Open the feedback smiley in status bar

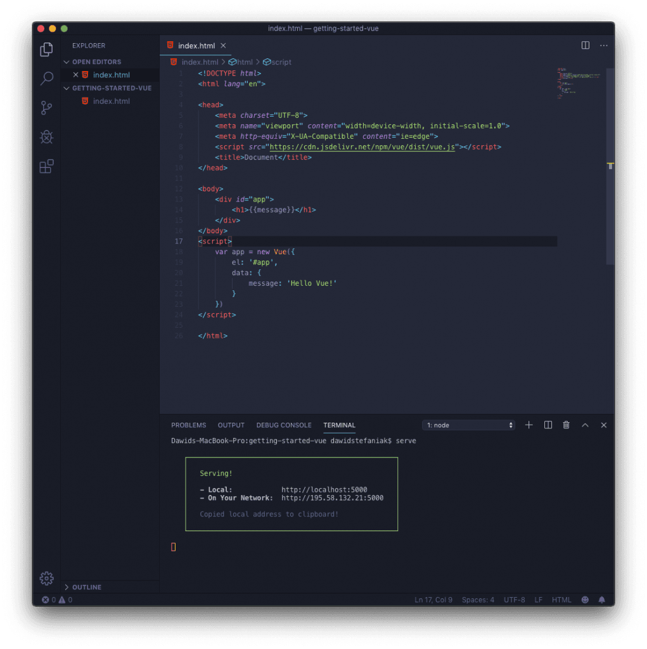585,600
